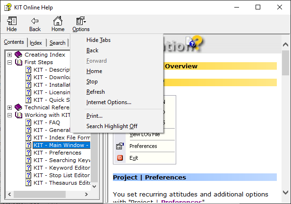
Task: Click the Preferences icon in the content pane
Action: (120, 146)
